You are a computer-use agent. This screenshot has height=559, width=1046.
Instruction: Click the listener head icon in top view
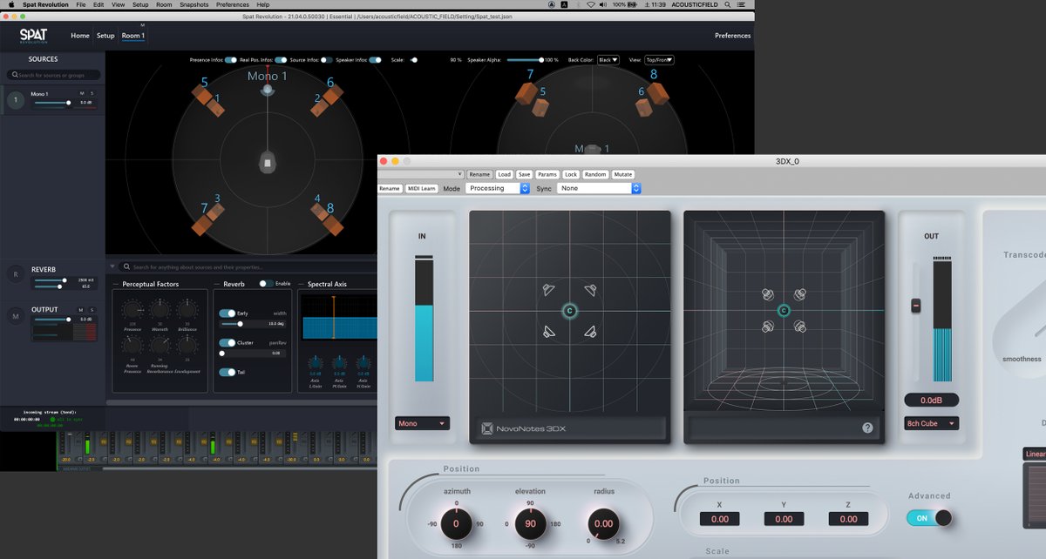tap(268, 161)
